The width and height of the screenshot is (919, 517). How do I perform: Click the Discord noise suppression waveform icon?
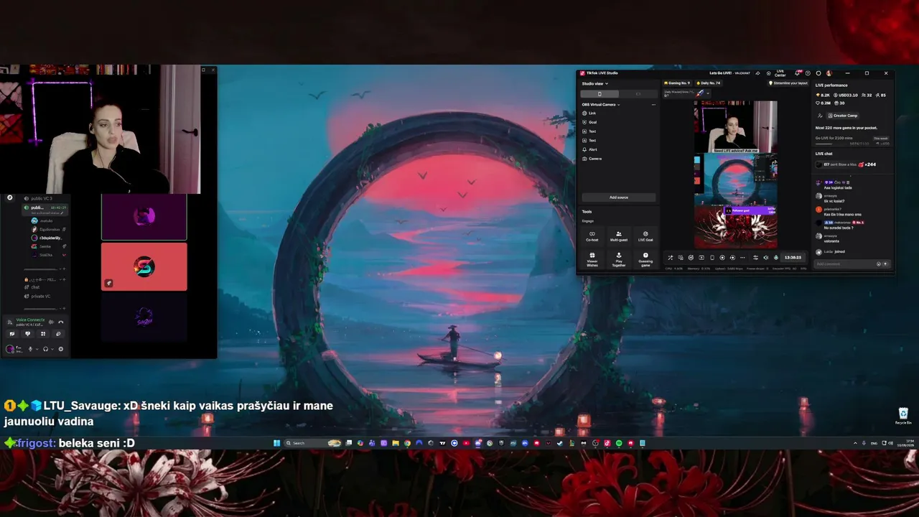click(x=50, y=322)
